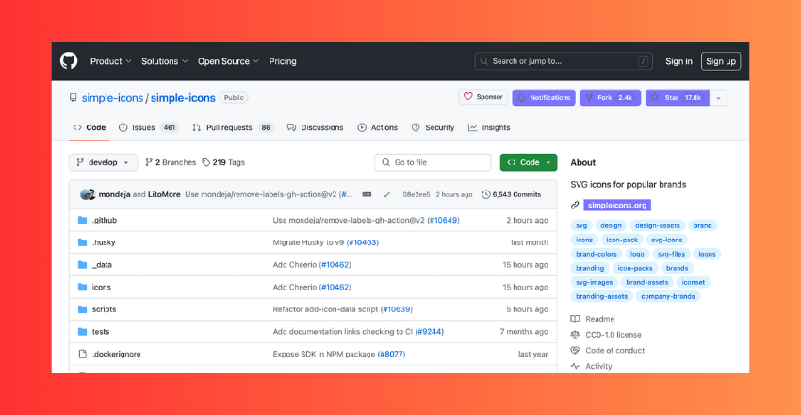Open the Pull requests tab
The width and height of the screenshot is (801, 415).
[x=233, y=127]
